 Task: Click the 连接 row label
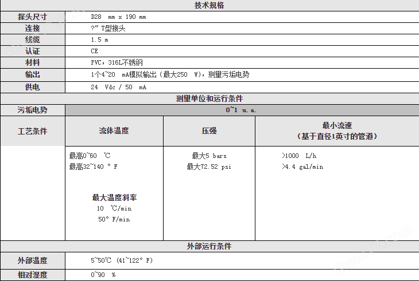(32, 28)
